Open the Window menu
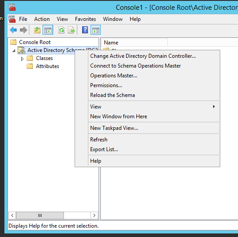This screenshot has height=237, width=238. pos(113,19)
